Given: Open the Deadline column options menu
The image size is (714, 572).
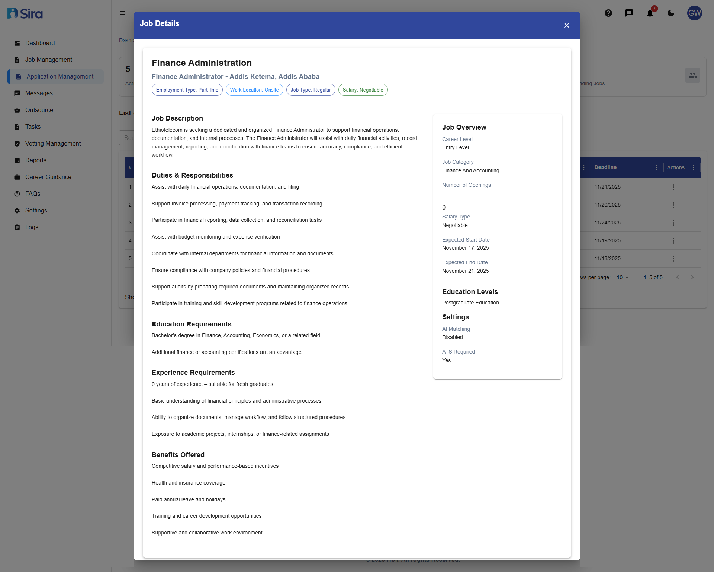Looking at the screenshot, I should [x=656, y=167].
